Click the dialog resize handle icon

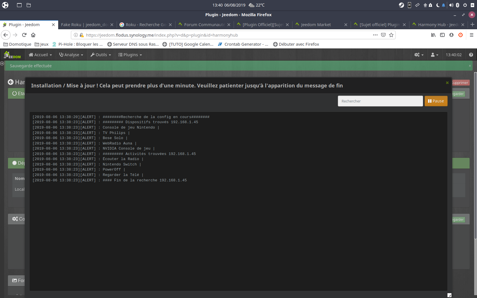449,295
